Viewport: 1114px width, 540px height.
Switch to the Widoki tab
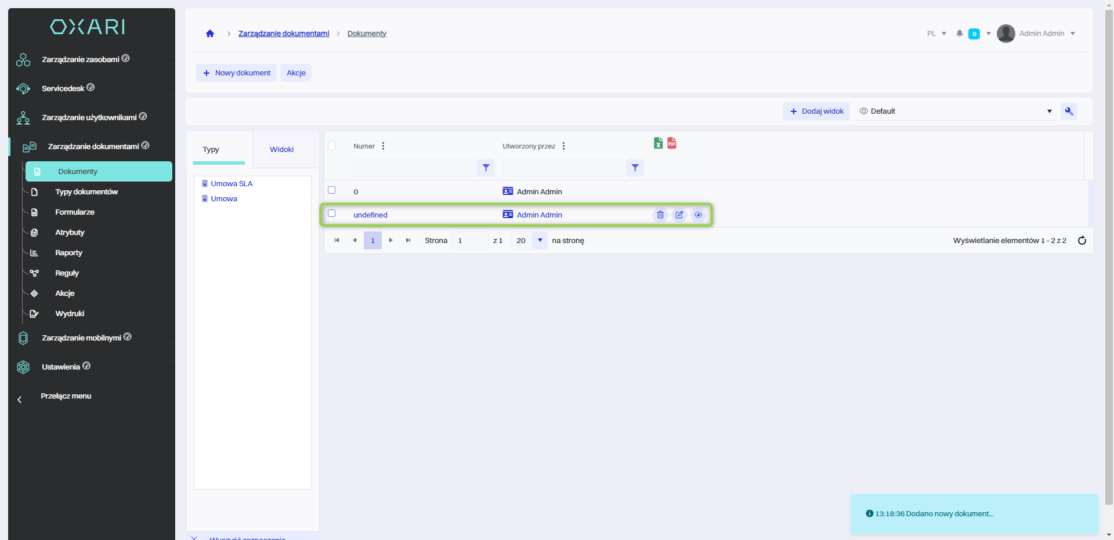pyautogui.click(x=281, y=150)
